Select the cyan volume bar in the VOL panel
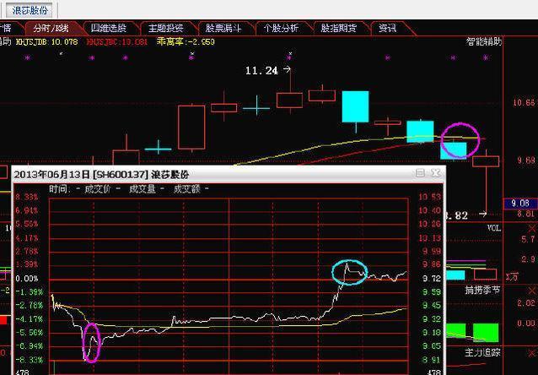Image resolution: width=538 pixels, height=375 pixels. pyautogui.click(x=456, y=275)
